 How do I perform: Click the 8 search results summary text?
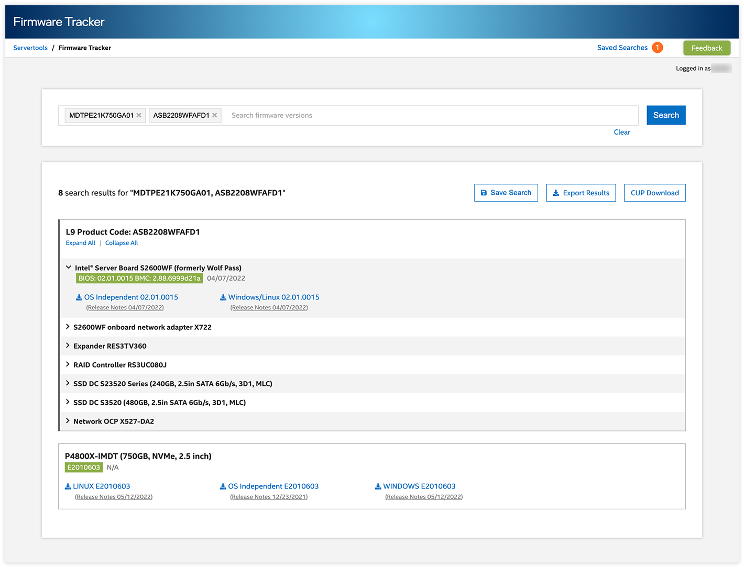coord(172,193)
